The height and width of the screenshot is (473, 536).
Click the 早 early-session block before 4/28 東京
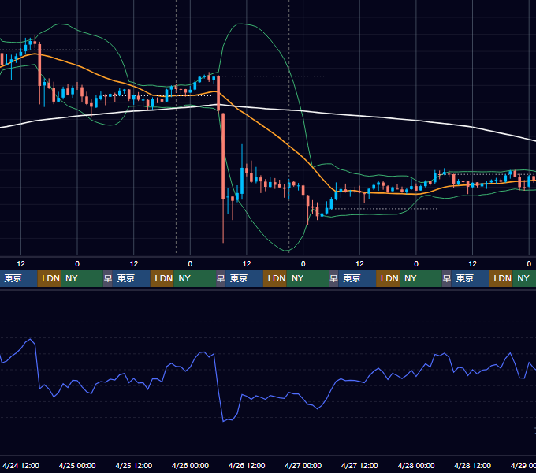click(x=446, y=278)
